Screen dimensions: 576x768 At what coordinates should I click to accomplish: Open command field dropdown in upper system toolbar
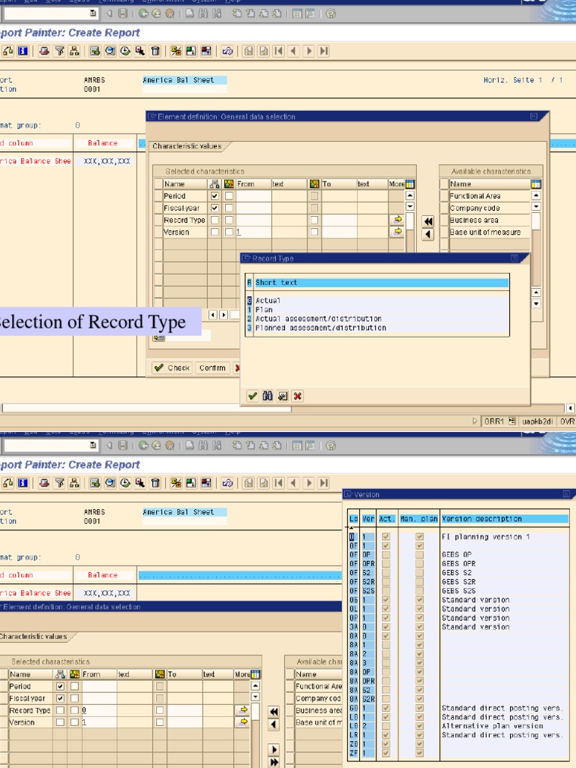pyautogui.click(x=93, y=13)
